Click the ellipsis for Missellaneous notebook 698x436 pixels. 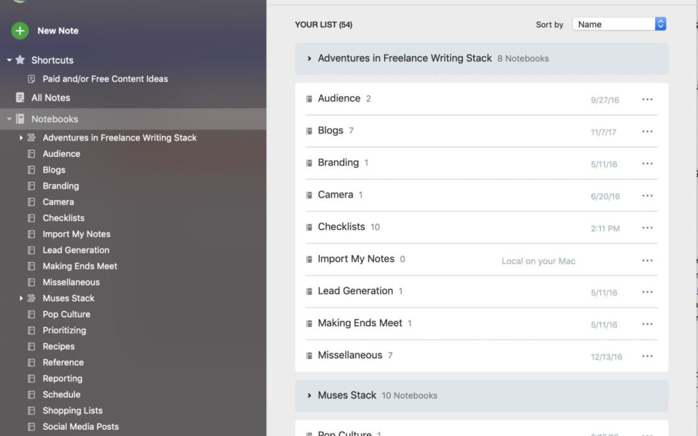click(x=647, y=356)
